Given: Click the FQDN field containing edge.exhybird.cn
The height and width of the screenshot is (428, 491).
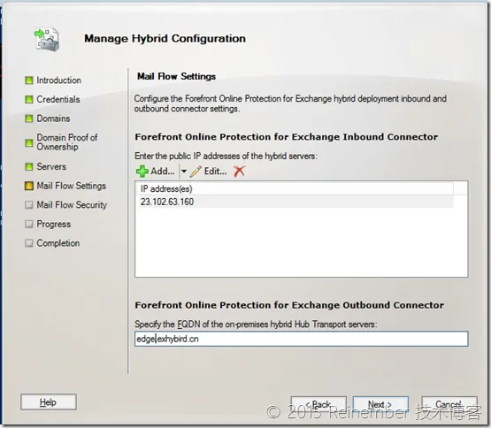Looking at the screenshot, I should click(x=302, y=339).
